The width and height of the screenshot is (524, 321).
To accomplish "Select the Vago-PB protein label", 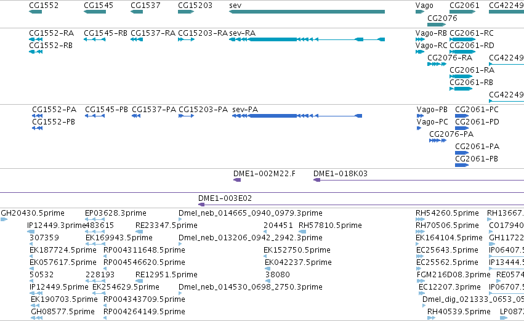I will [x=432, y=110].
